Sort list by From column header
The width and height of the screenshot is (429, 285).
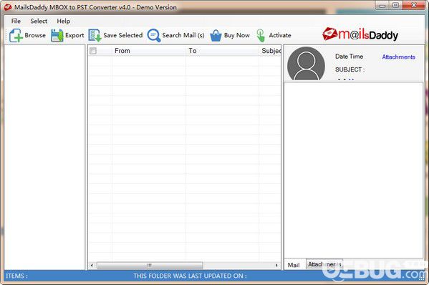[148, 51]
